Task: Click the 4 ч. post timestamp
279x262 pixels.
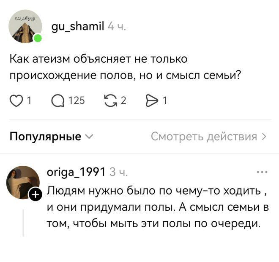Action: [117, 27]
